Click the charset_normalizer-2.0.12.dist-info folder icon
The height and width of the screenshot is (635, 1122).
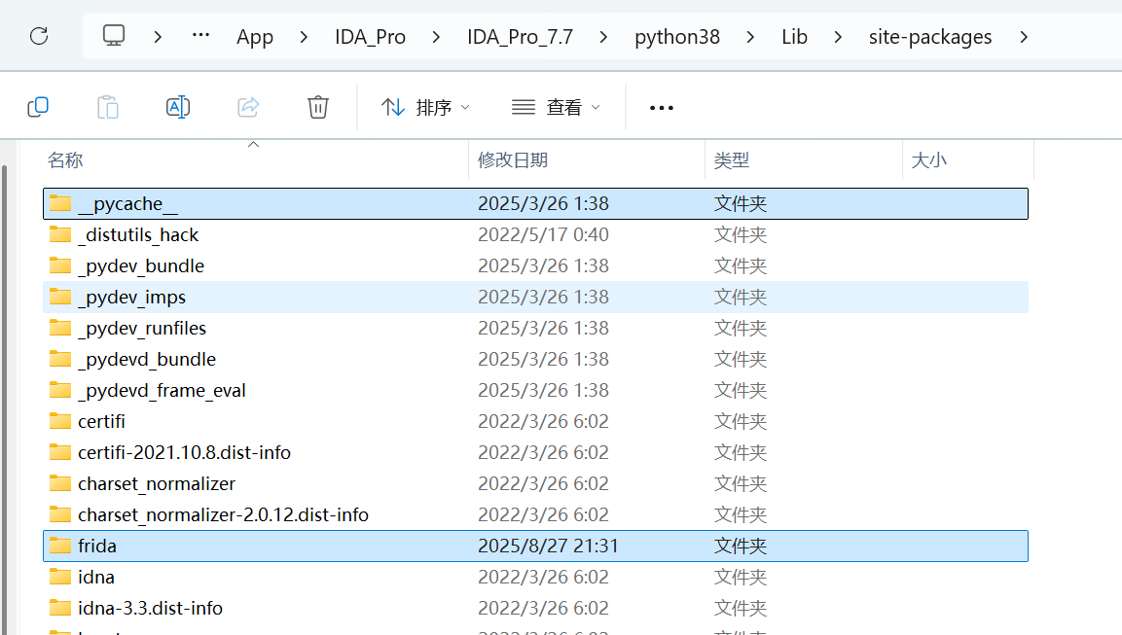[60, 514]
